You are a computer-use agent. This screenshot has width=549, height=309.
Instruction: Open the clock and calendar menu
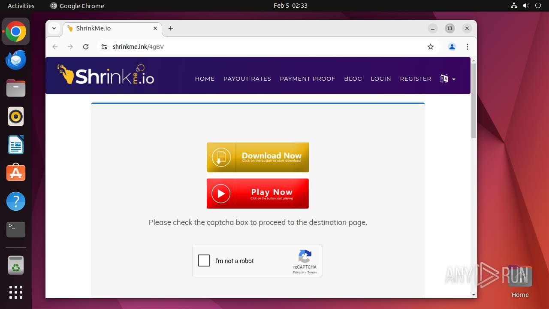pos(290,6)
